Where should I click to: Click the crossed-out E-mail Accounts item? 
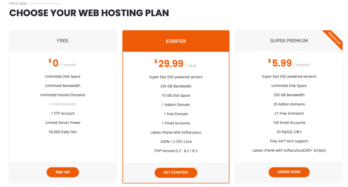click(x=63, y=104)
